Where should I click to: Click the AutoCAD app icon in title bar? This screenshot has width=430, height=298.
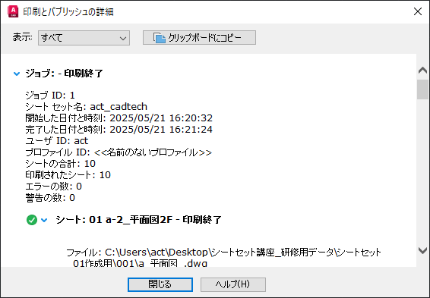13,11
